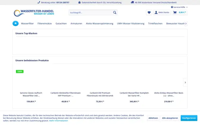Screen dimensions: 200x125
Task: Open Carbonit Wasserfilter-Komplett-Set Vario-HP product
Action: [134, 94]
